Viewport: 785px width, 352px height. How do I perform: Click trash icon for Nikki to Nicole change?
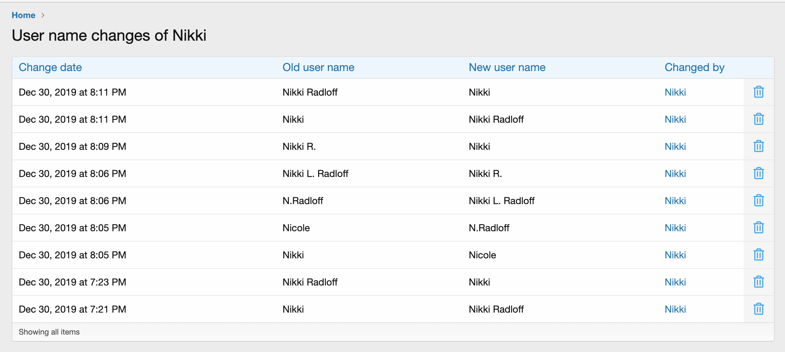click(758, 255)
